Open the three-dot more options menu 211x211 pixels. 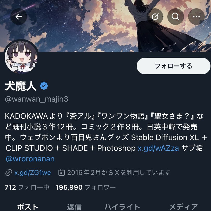196,17
